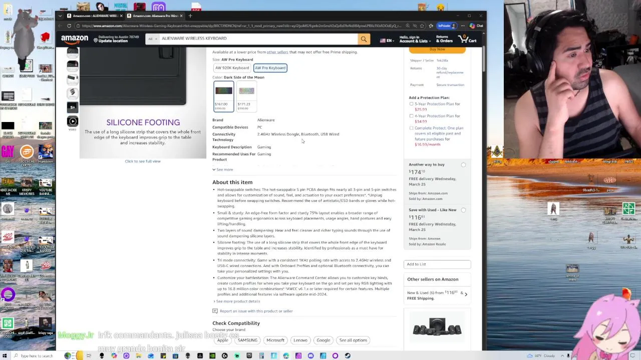Image resolution: width=641 pixels, height=360 pixels.
Task: Click the Tek2illa seller name
Action: click(x=442, y=60)
